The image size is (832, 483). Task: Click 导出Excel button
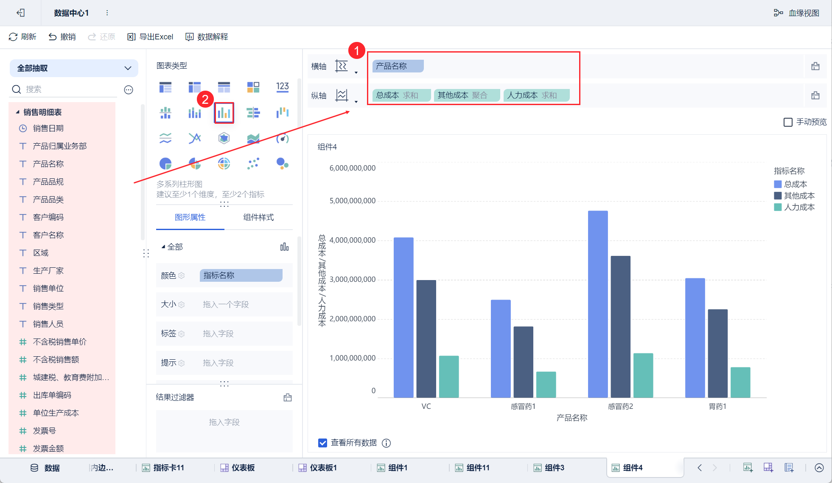(151, 37)
